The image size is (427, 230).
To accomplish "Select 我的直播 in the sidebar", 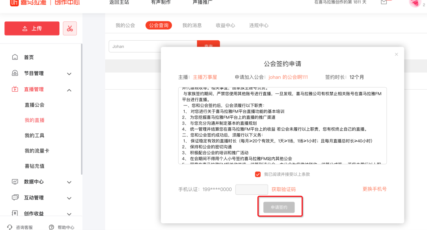I will [x=34, y=120].
